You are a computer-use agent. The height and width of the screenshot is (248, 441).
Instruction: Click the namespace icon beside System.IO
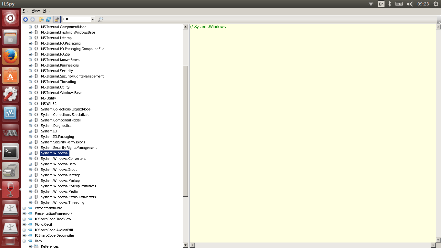tap(36, 131)
